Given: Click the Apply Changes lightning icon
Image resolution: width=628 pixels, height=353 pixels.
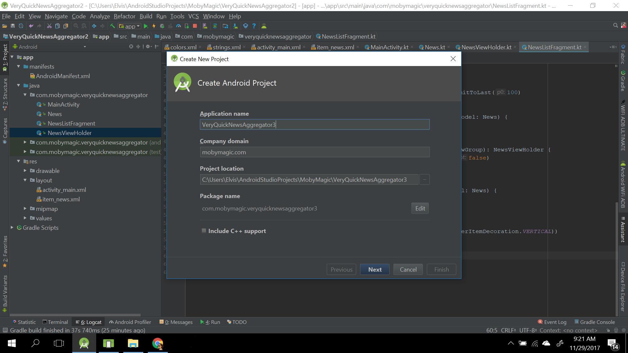Looking at the screenshot, I should click(154, 26).
